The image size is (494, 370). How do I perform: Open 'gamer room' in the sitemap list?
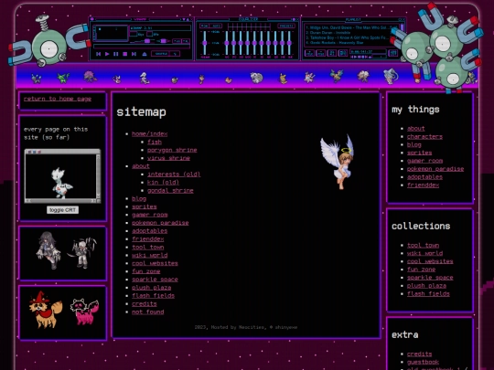[x=150, y=215]
